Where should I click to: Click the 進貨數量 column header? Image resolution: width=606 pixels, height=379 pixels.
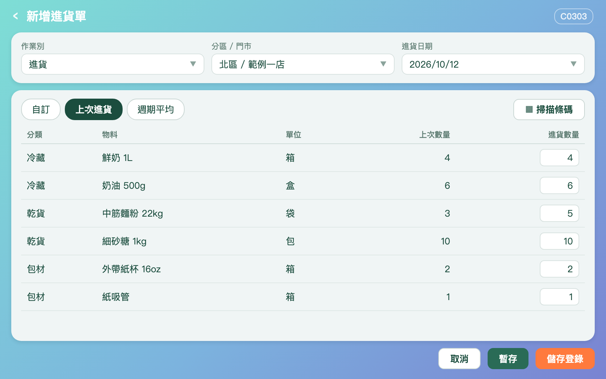[563, 135]
